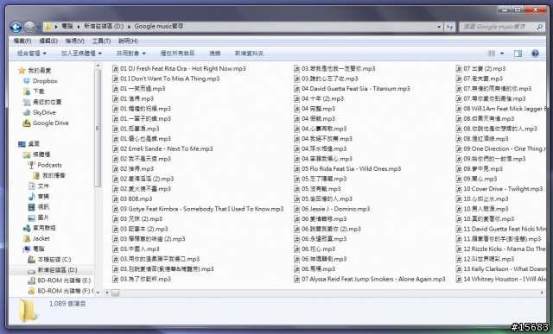Click the Back navigation arrow
Screen dimensions: 553x334
click(16, 27)
